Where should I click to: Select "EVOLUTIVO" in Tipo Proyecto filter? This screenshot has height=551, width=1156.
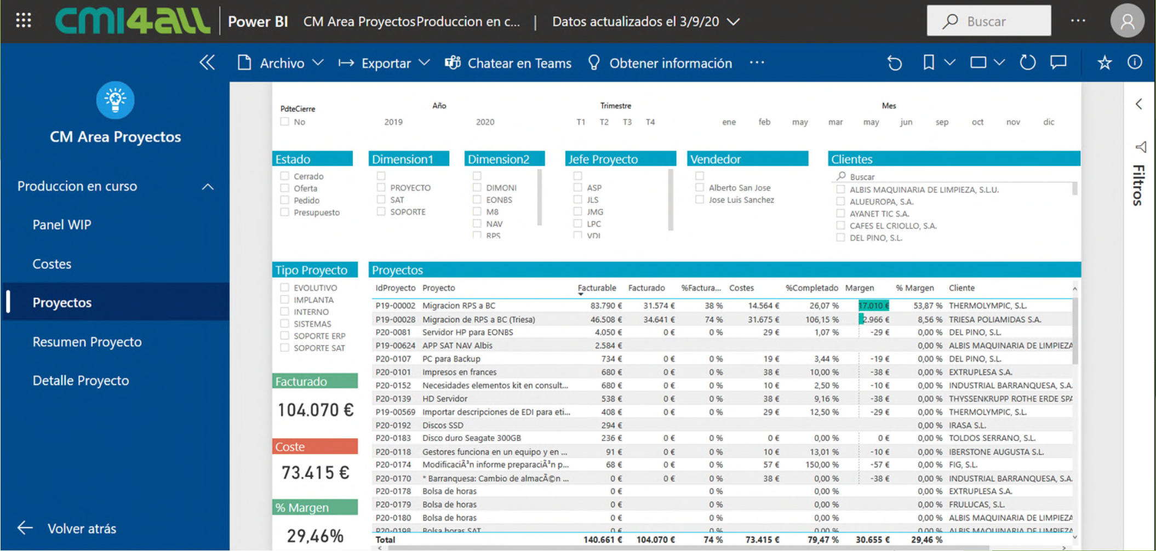284,287
